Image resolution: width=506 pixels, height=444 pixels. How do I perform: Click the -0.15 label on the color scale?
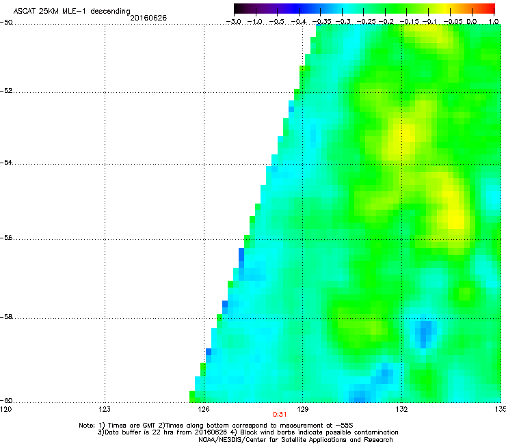pyautogui.click(x=408, y=22)
